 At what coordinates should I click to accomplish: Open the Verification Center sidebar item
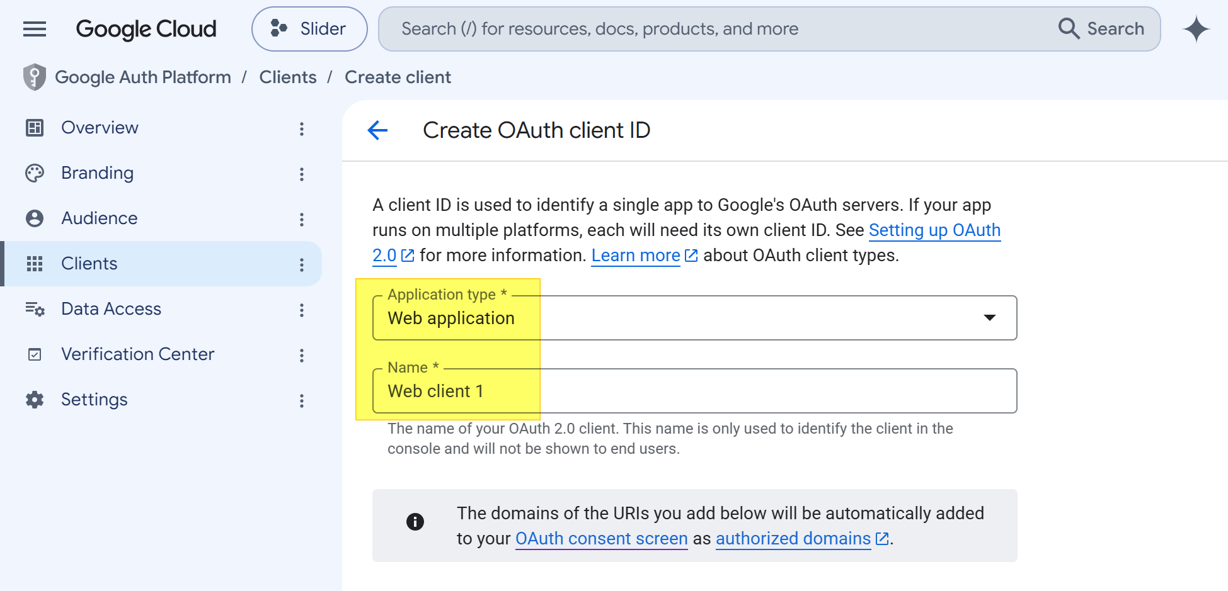click(161, 354)
